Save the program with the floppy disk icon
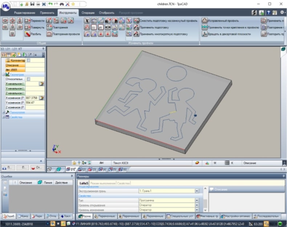 (x=32, y=4)
